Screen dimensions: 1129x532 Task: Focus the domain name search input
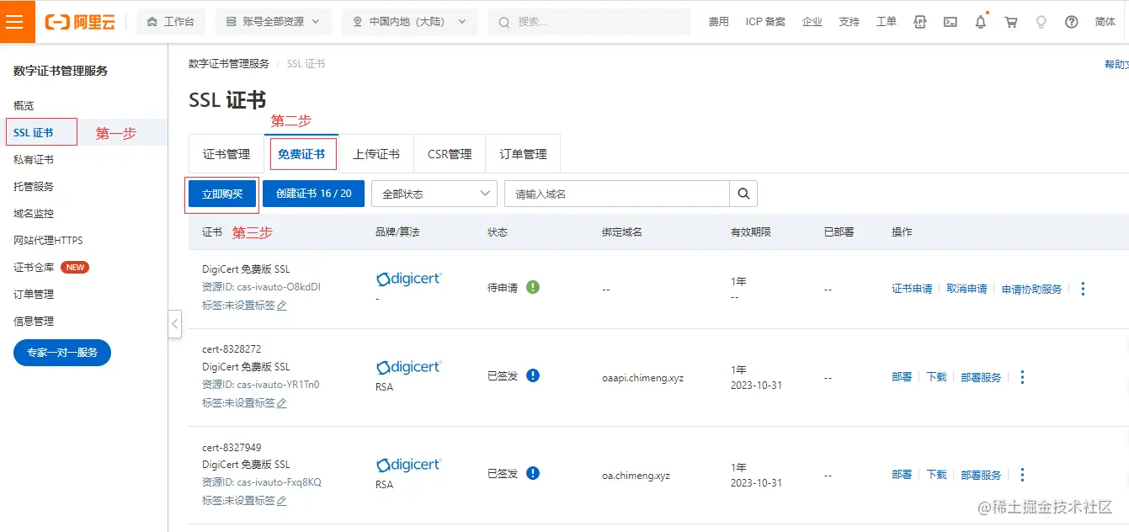tap(617, 194)
